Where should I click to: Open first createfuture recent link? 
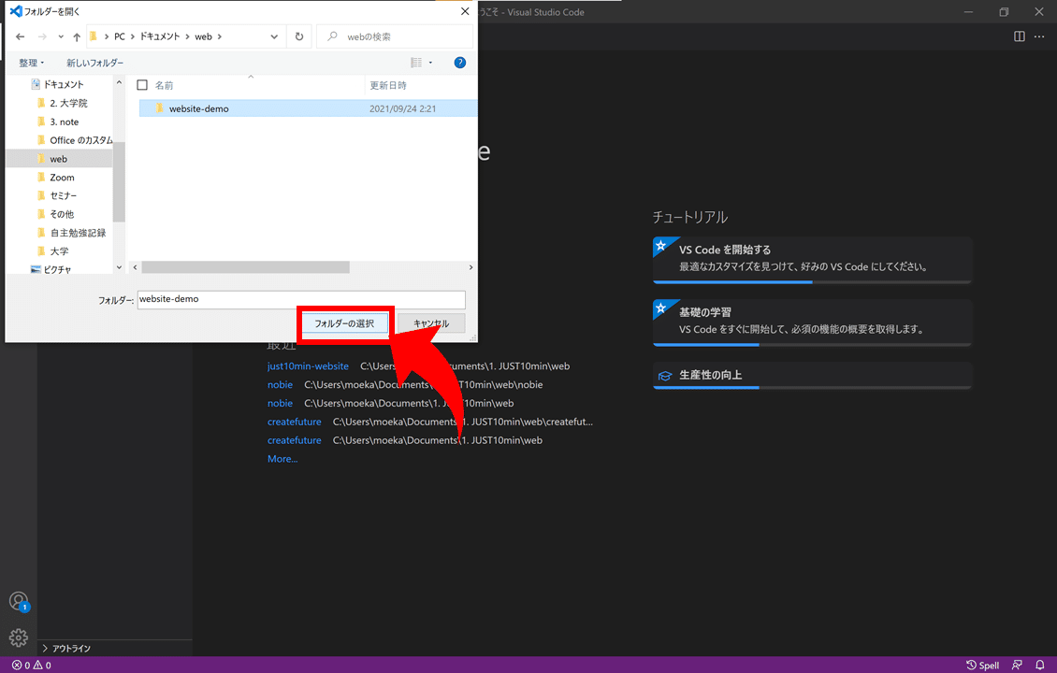(x=295, y=422)
